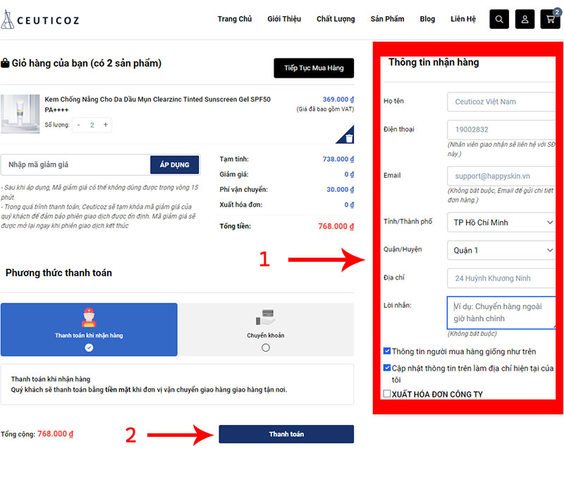Open the Quận/Huyện dropdown

[501, 251]
